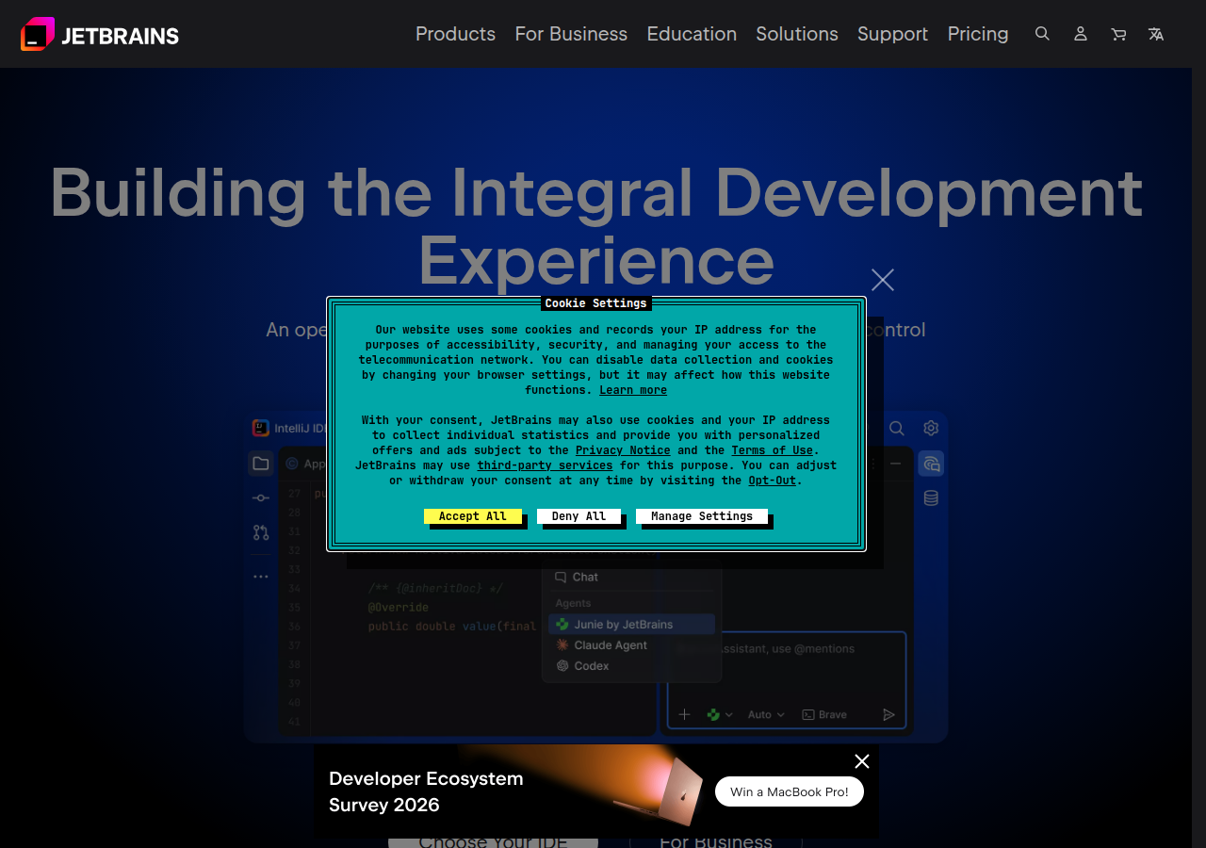Select Codex agent in list
Viewport: 1206px width, 848px height.
630,666
